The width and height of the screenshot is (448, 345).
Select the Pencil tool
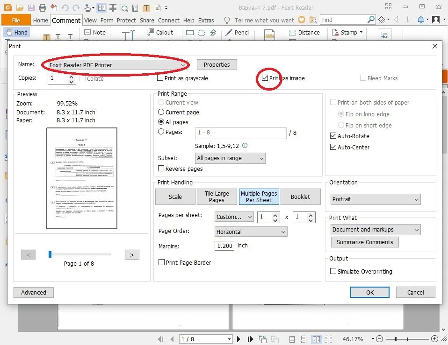(x=238, y=33)
